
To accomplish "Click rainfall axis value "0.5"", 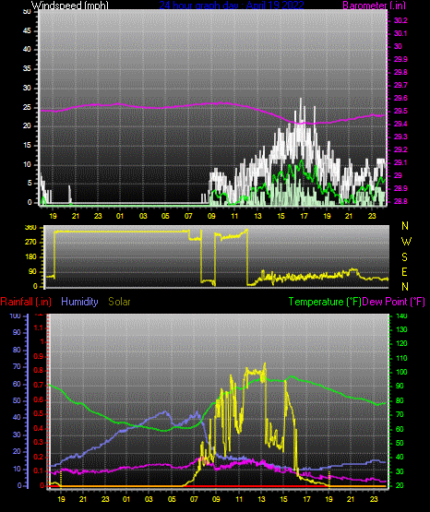I will pos(39,413).
